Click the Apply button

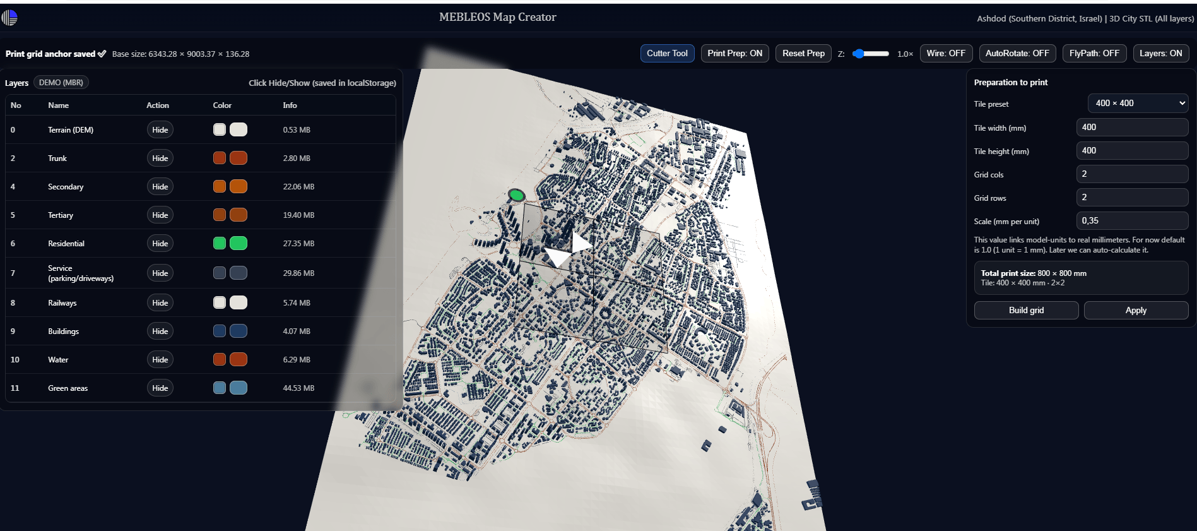pos(1136,310)
